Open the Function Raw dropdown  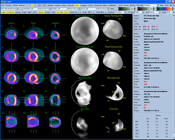click(139, 12)
